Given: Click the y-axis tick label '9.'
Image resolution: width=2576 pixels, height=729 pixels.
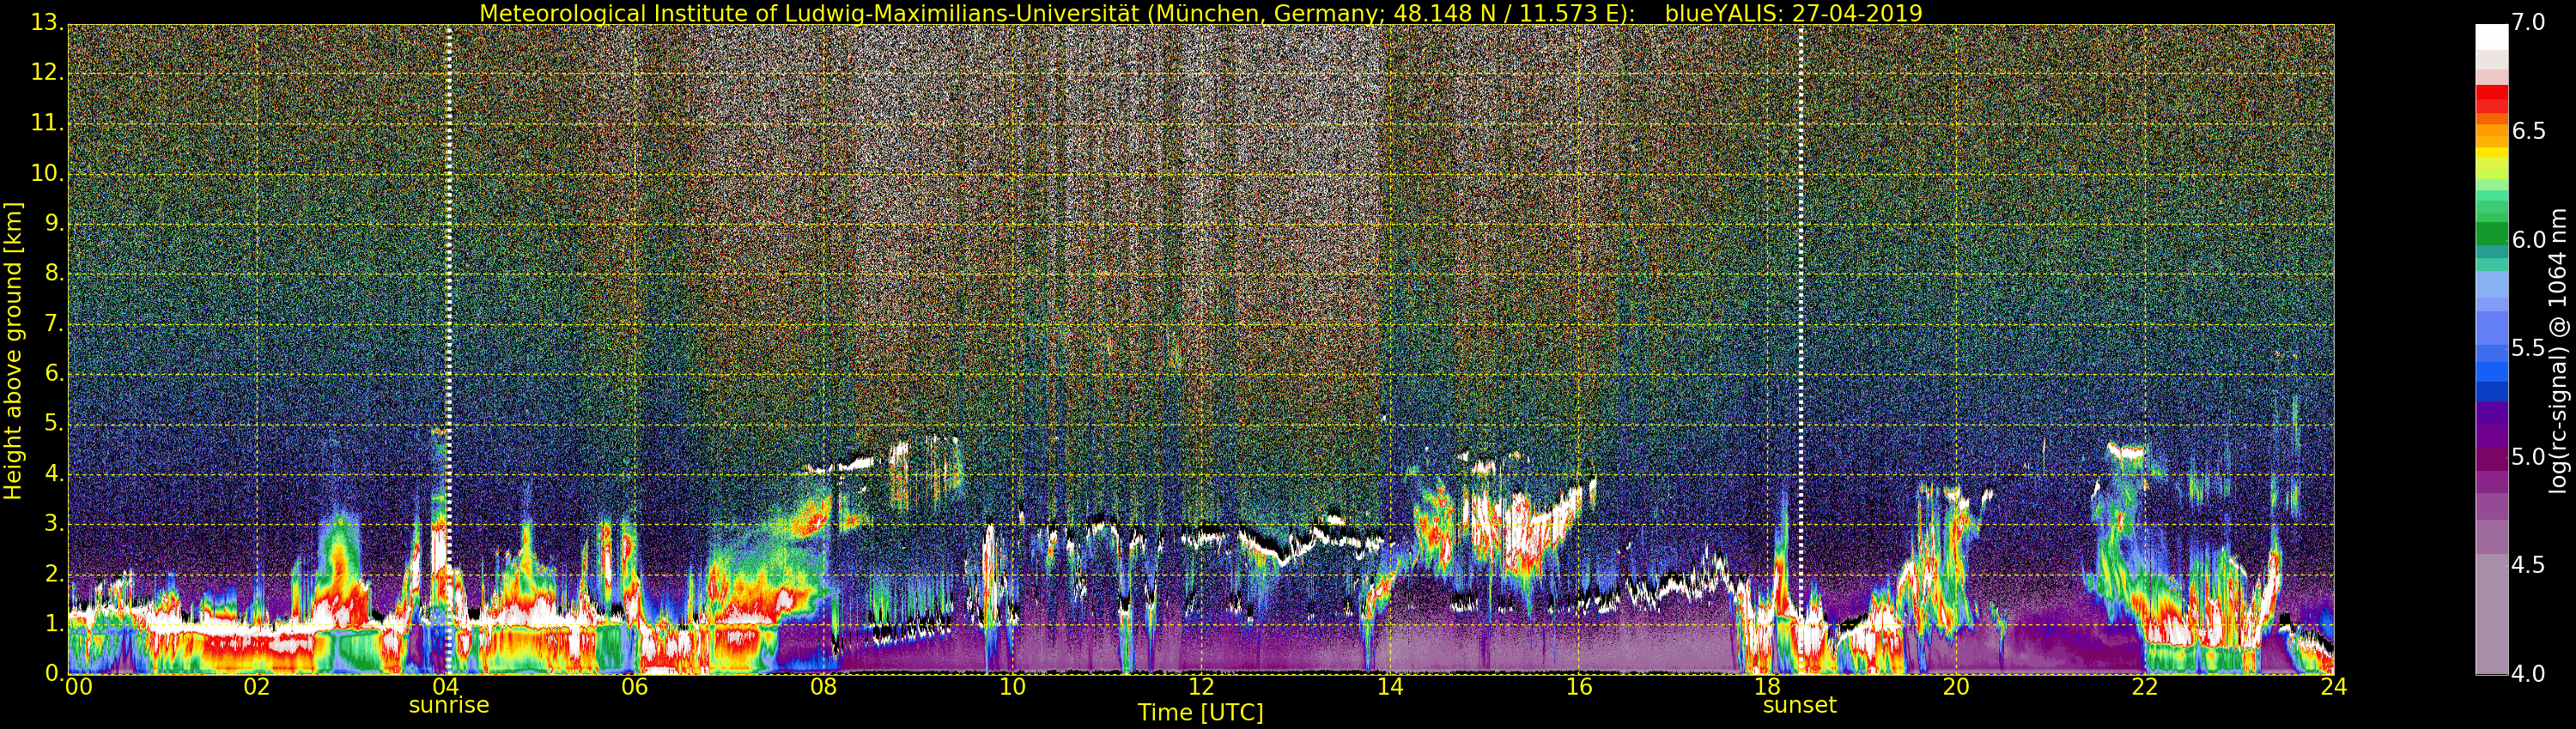Looking at the screenshot, I should click(x=53, y=223).
